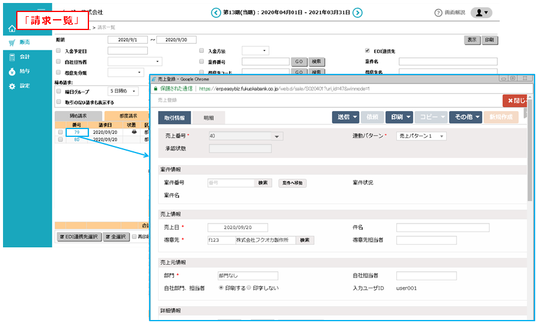
Task: Expand the 送信 dropdown button
Action: point(346,117)
